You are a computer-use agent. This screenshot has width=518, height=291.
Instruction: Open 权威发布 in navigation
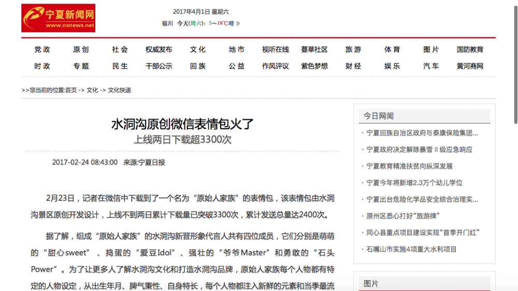[159, 50]
